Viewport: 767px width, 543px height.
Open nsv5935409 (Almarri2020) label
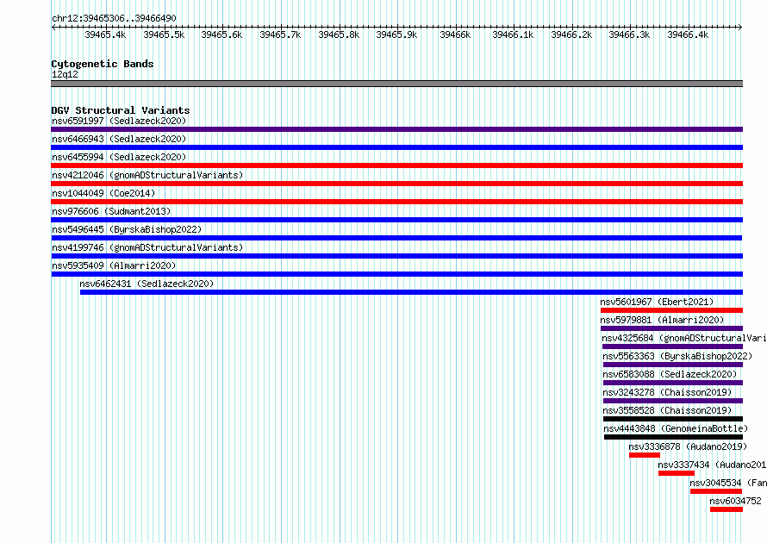(114, 265)
